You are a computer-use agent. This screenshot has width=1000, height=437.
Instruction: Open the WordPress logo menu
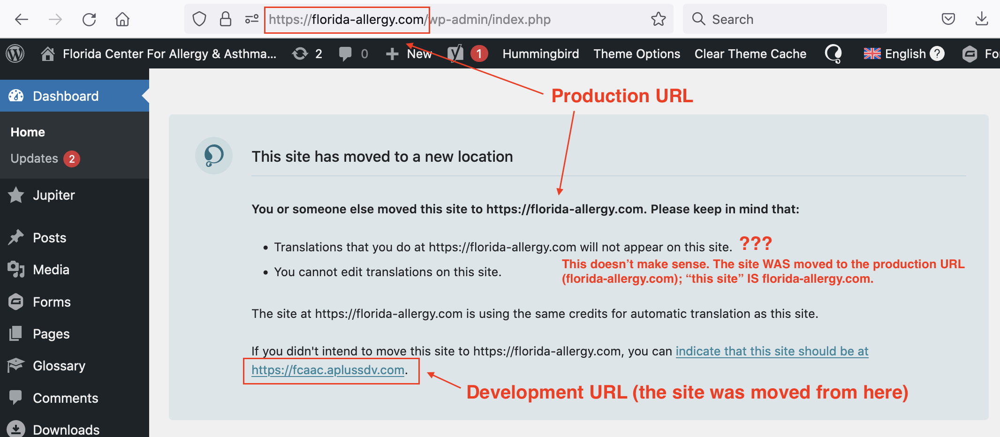(15, 53)
